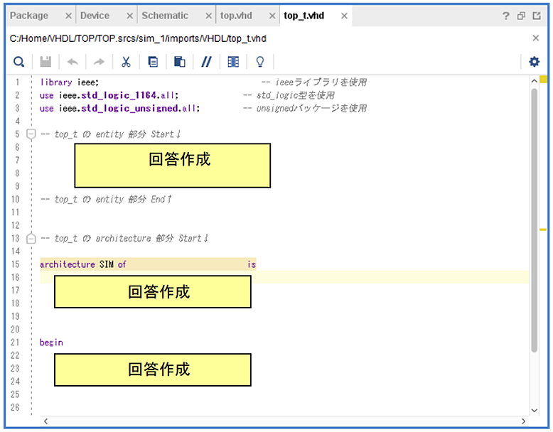Maximize editor panel icon
The width and height of the screenshot is (553, 432).
coord(537,16)
